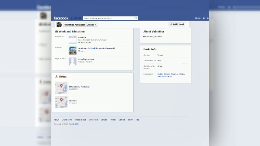This screenshot has height=146, width=260.
Task: Click the search magnifier button
Action: point(136,18)
